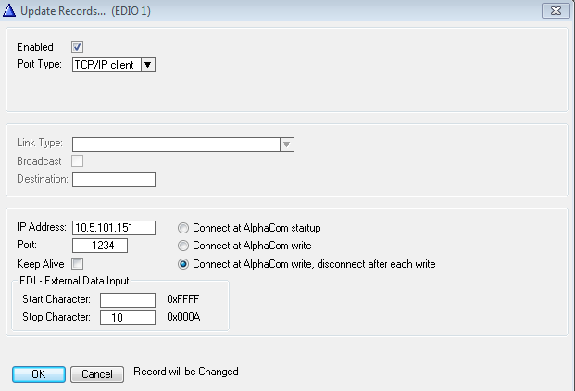Click the 0xFFFF hex value text

[x=183, y=299]
